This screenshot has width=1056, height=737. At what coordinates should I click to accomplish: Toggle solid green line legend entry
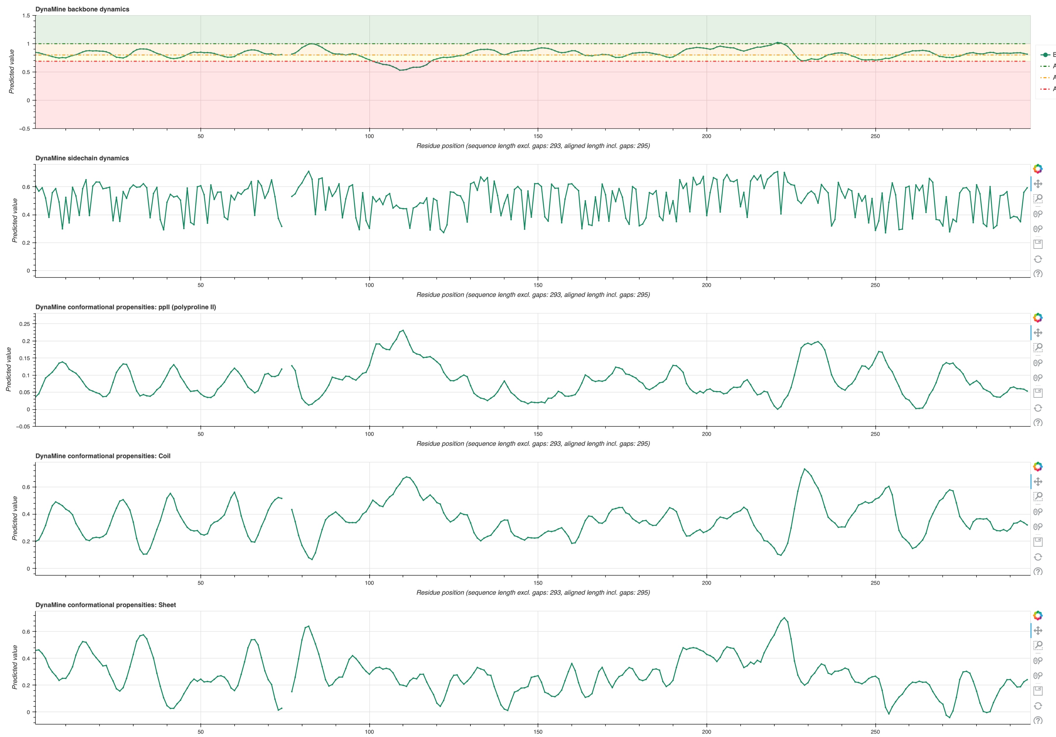pos(1046,55)
